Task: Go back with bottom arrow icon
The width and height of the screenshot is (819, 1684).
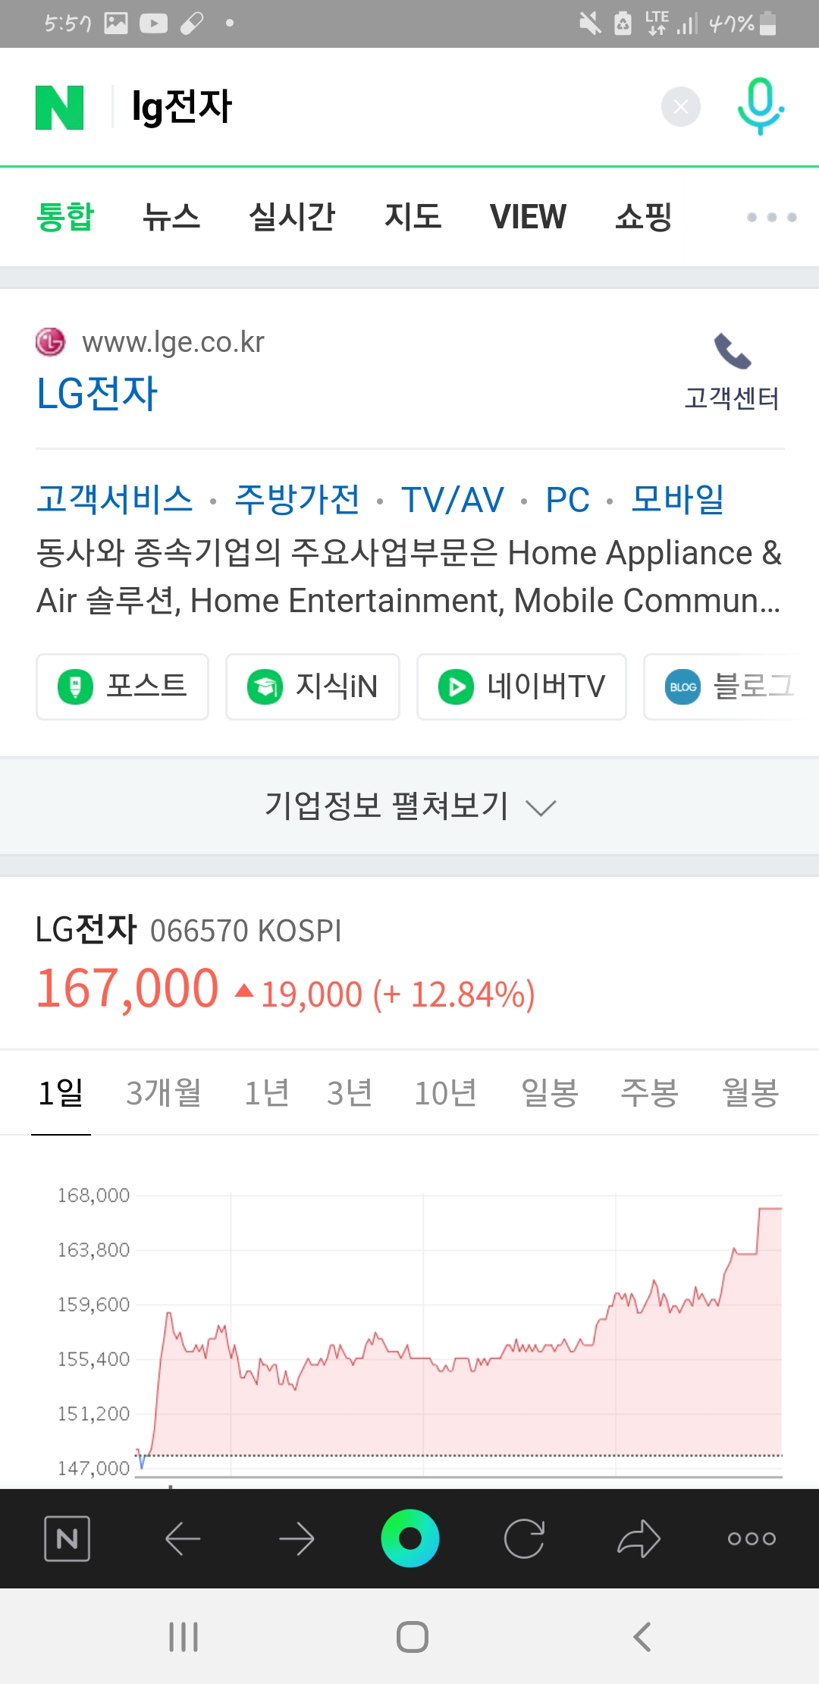Action: [x=183, y=1539]
